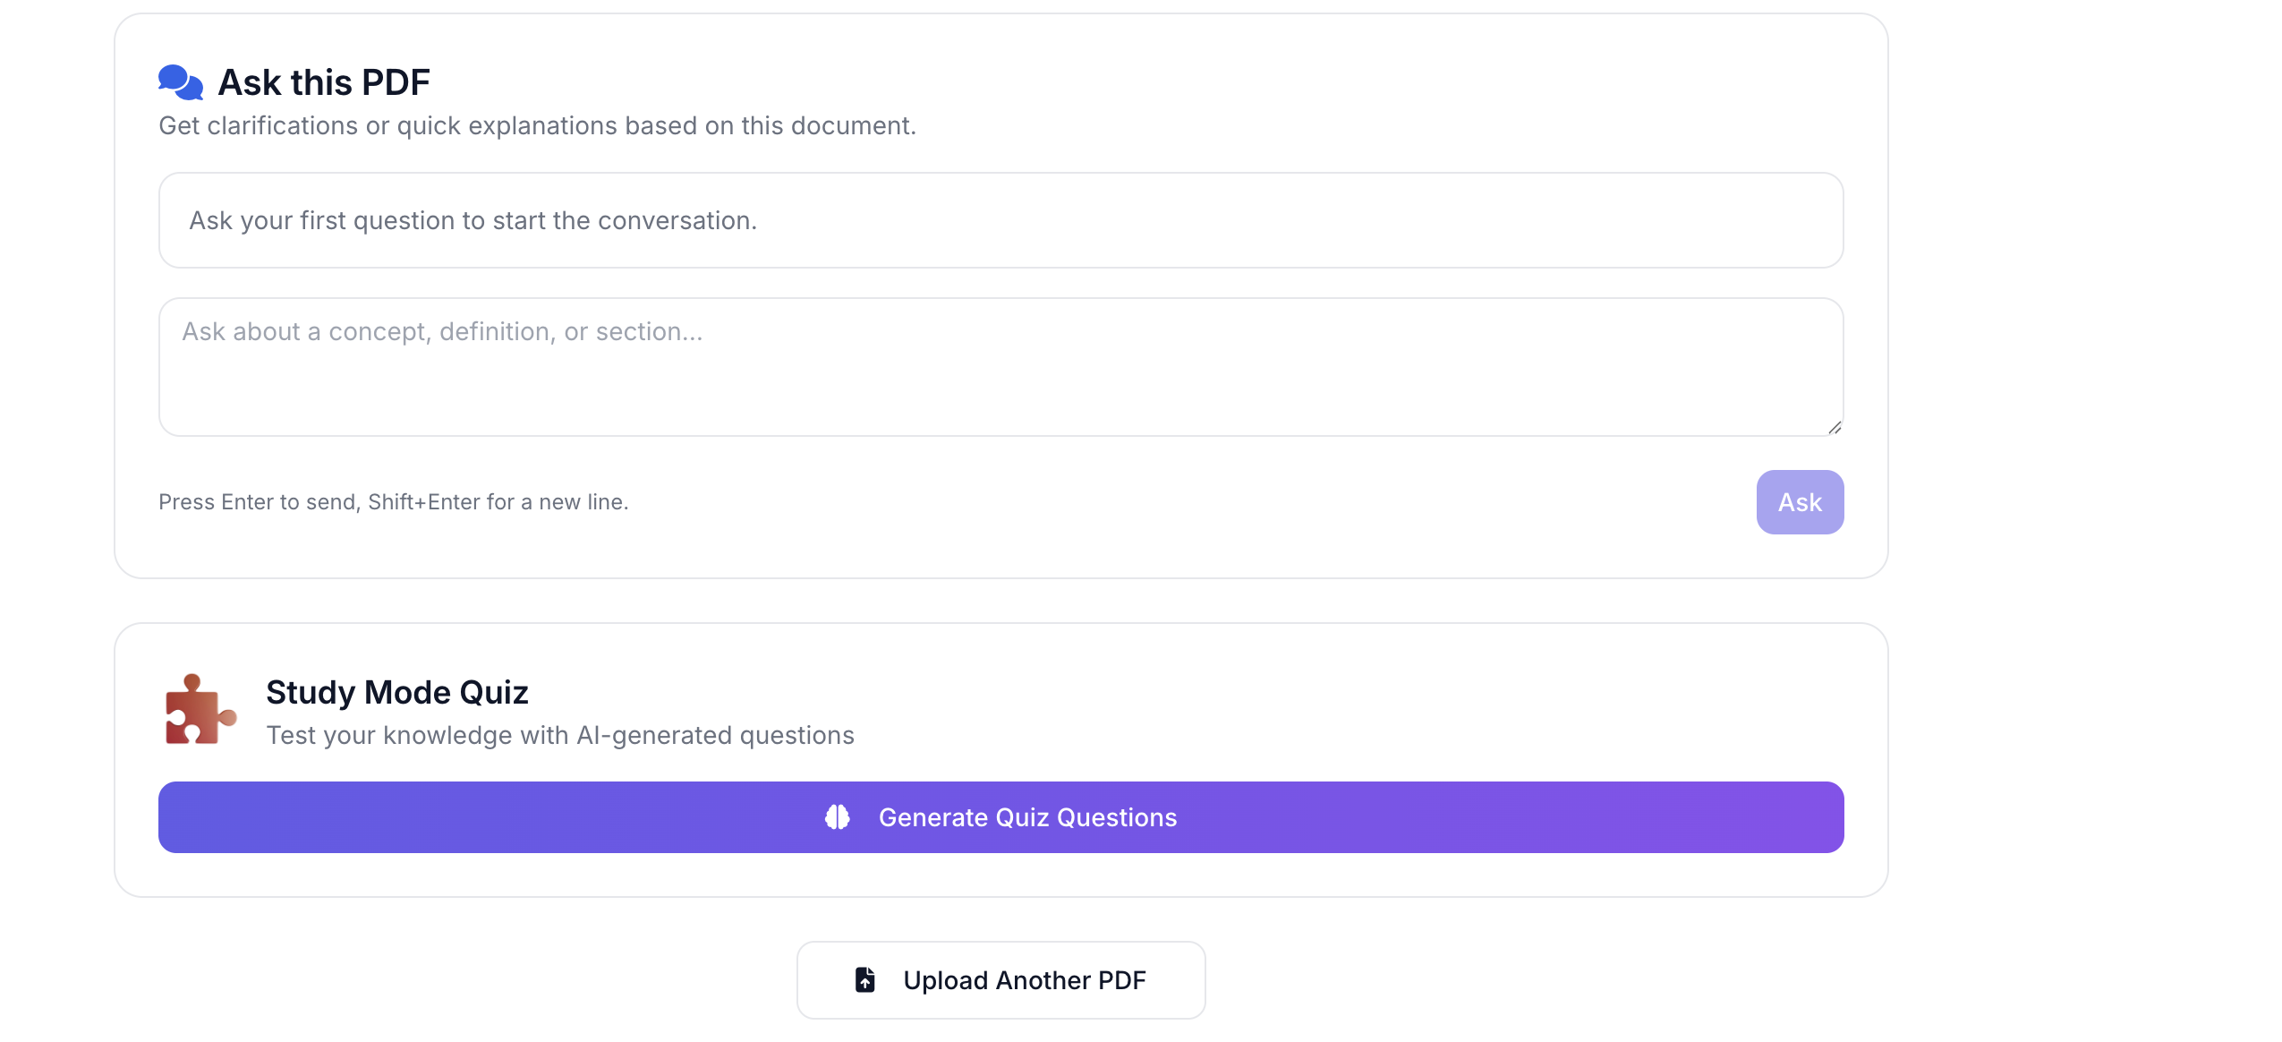Click the "Ask your first question" placeholder message
This screenshot has height=1042, width=2282.
tap(473, 220)
